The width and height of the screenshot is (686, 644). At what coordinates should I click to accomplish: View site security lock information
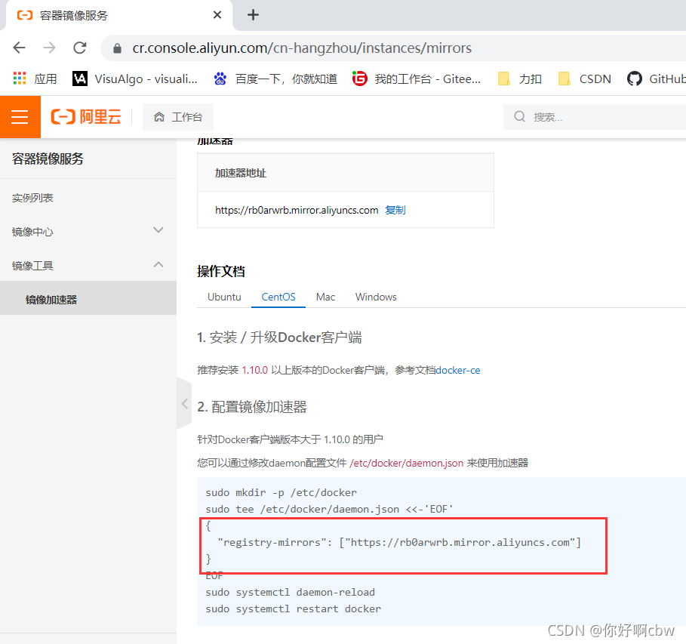117,48
